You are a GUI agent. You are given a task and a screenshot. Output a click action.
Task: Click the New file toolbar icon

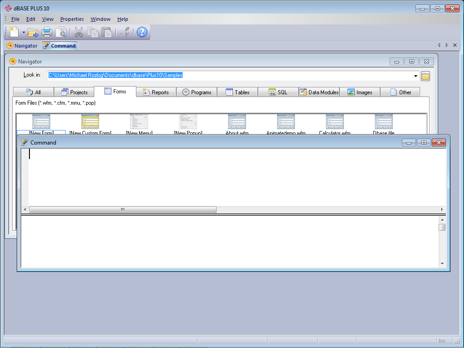point(14,32)
